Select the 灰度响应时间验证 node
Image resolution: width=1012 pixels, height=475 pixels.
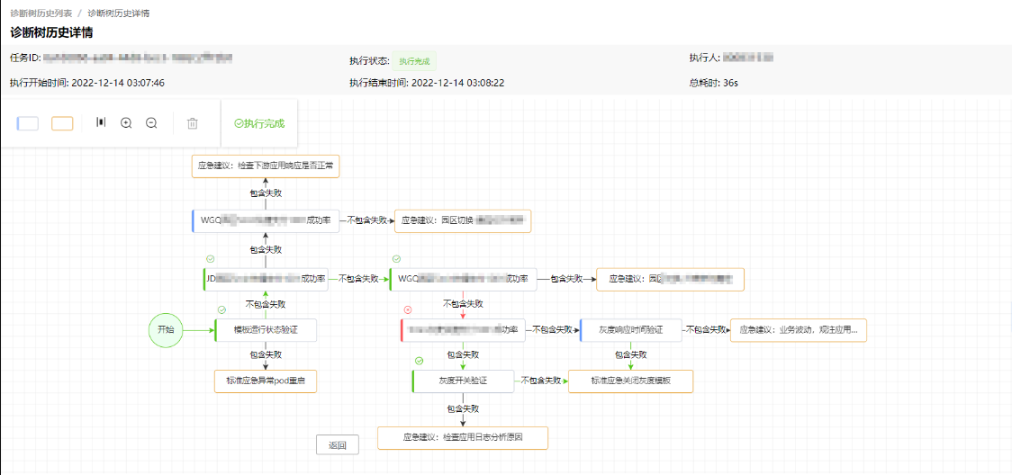click(630, 330)
